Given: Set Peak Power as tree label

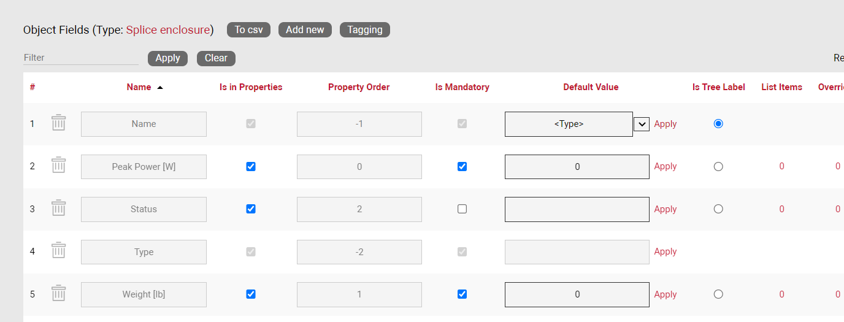Looking at the screenshot, I should (718, 166).
